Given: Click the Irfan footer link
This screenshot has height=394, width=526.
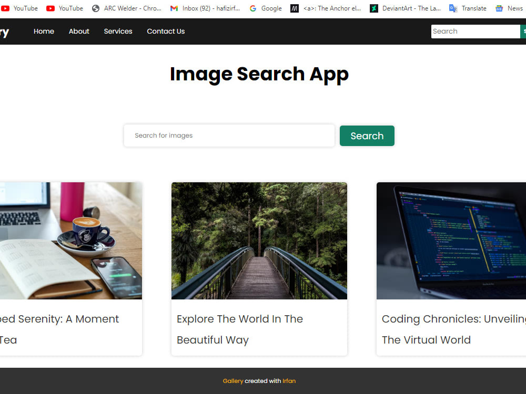Looking at the screenshot, I should click(289, 381).
